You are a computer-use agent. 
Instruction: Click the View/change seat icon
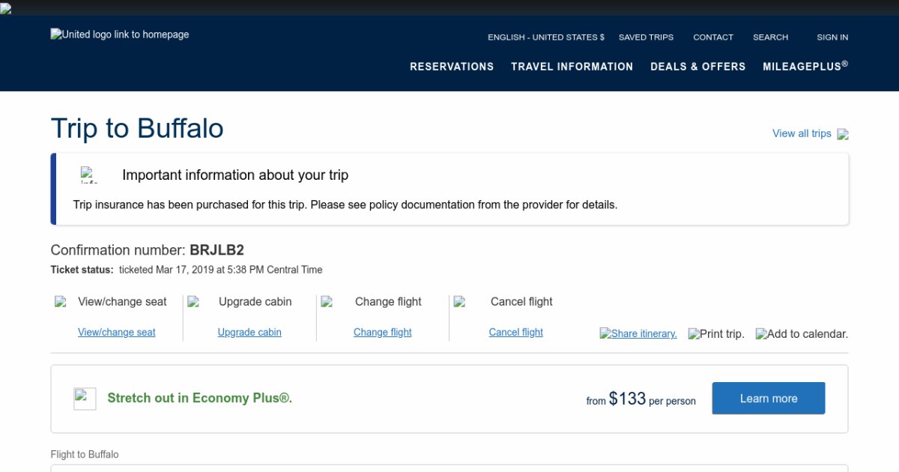tap(61, 302)
